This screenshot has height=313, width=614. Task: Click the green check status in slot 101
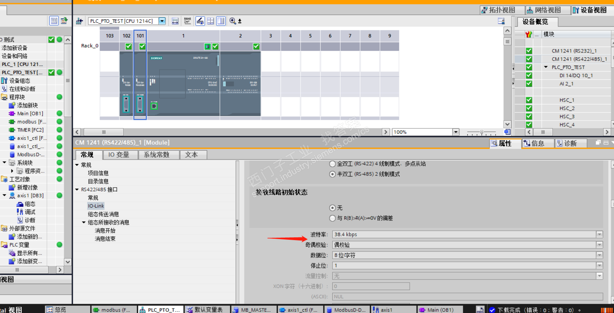142,46
